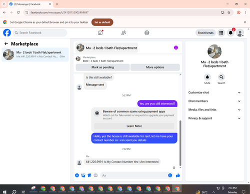Click the back arrow beside Marketplace
Viewport: 250px width, 194px height.
[x=6, y=43]
